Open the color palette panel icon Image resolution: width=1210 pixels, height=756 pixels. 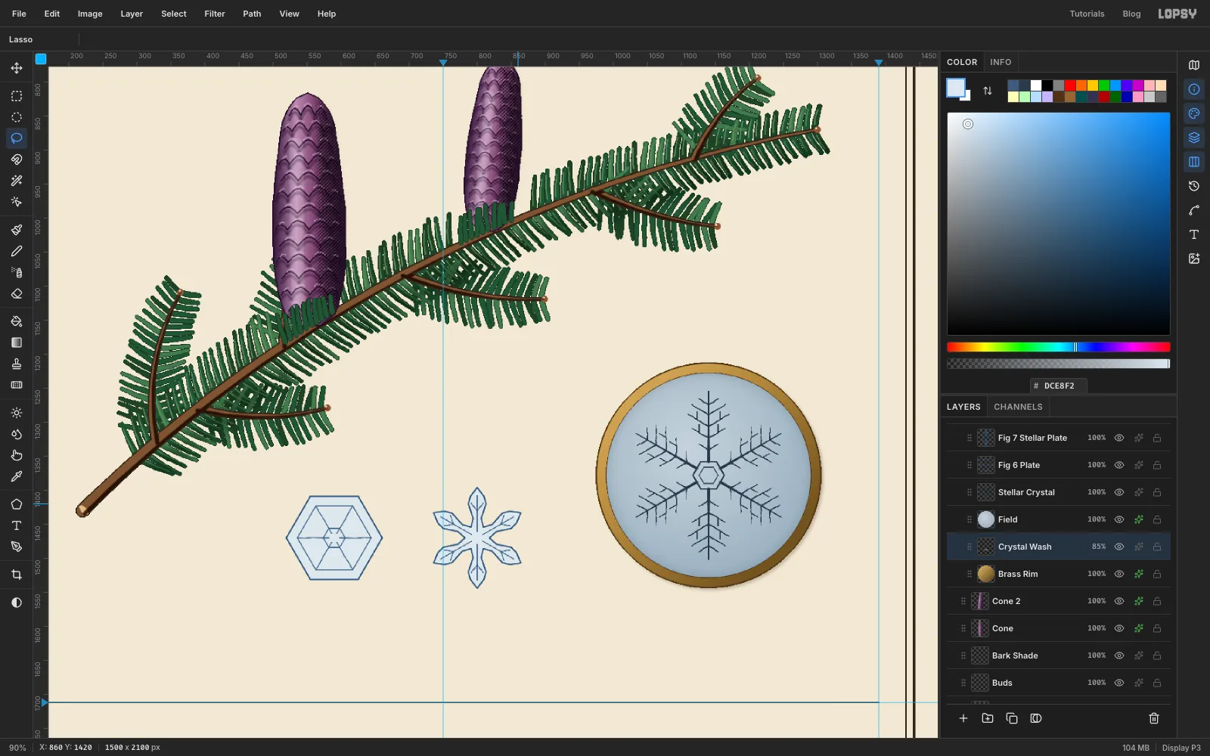tap(1194, 113)
